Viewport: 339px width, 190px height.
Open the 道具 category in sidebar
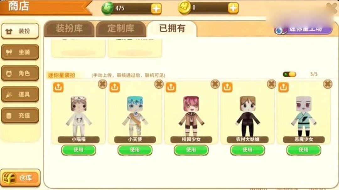point(20,94)
